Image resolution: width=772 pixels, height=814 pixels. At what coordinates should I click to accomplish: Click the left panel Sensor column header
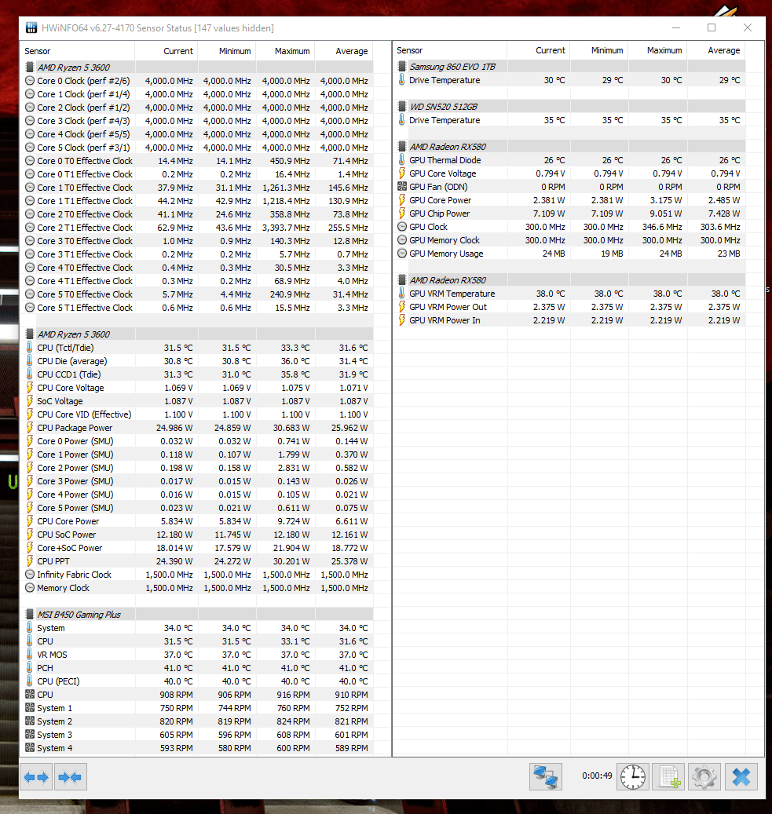tap(78, 51)
